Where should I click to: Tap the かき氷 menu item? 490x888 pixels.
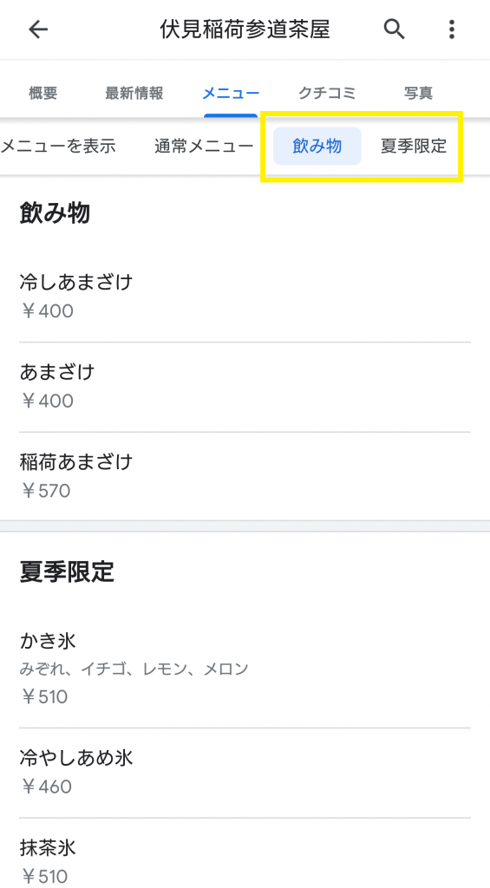pyautogui.click(x=245, y=669)
